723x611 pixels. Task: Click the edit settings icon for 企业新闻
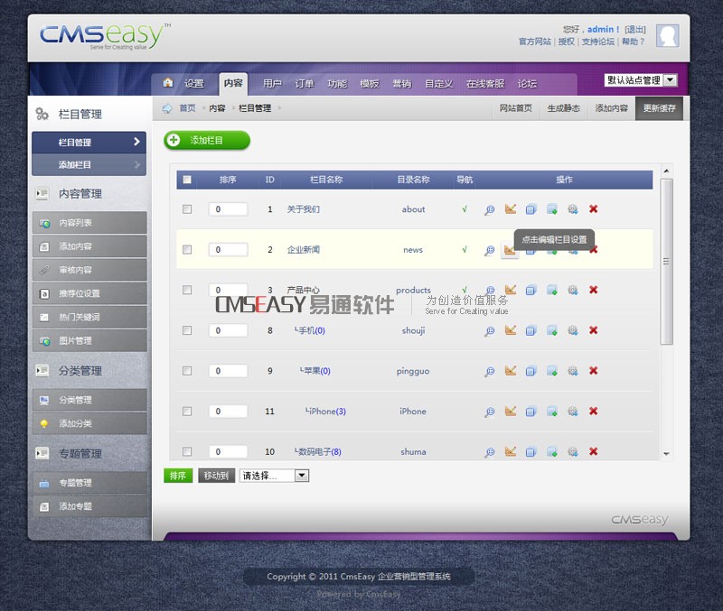coord(510,250)
